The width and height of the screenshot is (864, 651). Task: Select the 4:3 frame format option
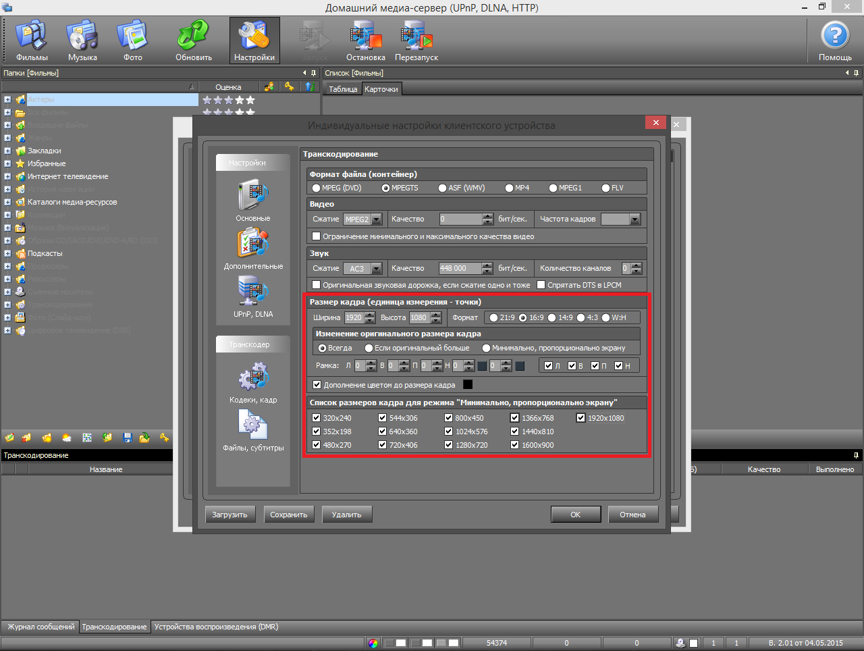[x=580, y=318]
